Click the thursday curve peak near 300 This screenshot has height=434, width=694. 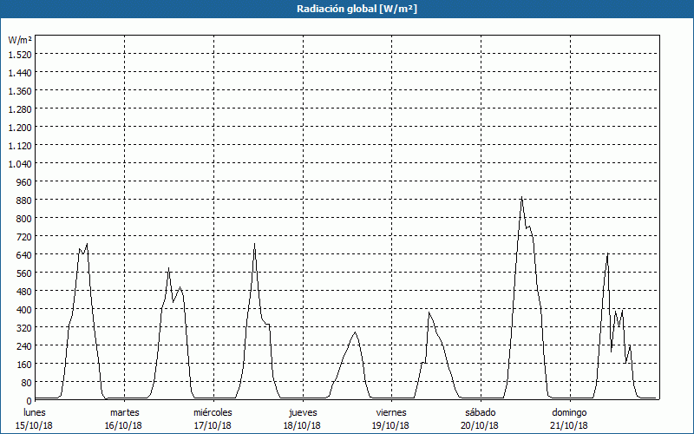pyautogui.click(x=355, y=332)
